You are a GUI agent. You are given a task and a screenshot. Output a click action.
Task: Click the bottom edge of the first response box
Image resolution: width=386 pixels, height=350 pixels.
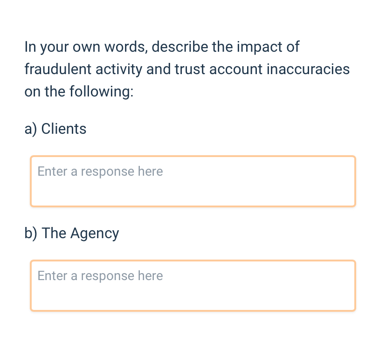pyautogui.click(x=193, y=206)
